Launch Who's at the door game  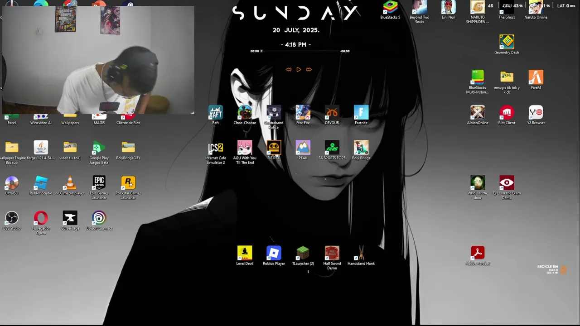[478, 186]
